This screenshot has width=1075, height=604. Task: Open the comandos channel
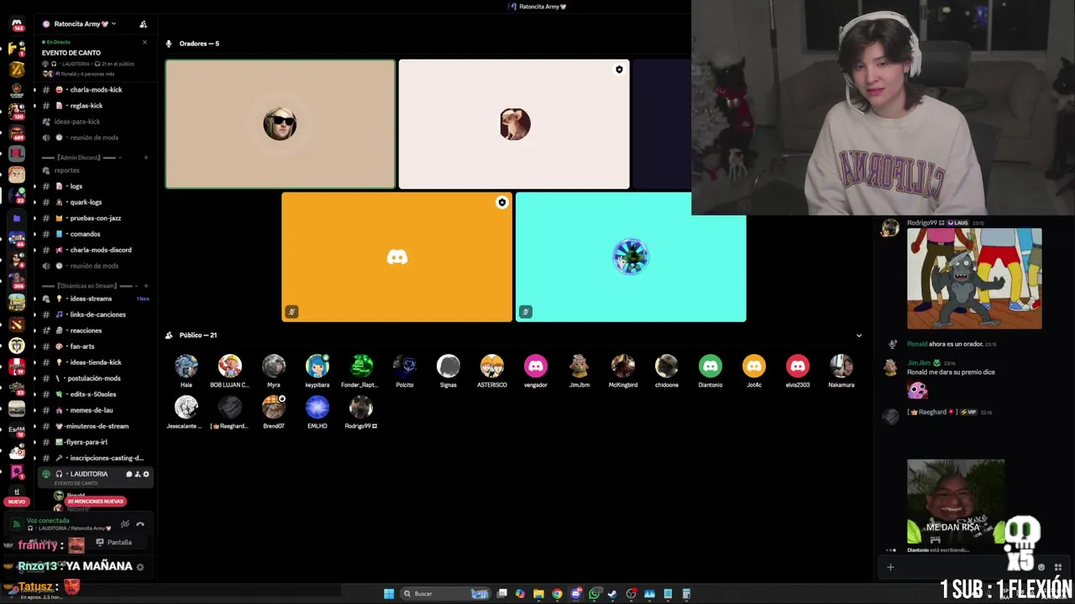(x=95, y=234)
